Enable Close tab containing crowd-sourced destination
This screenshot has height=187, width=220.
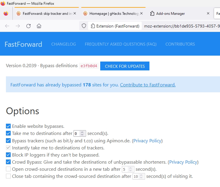(x=8, y=176)
